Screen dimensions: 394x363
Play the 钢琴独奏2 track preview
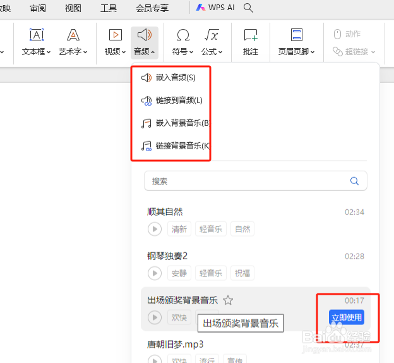point(155,273)
